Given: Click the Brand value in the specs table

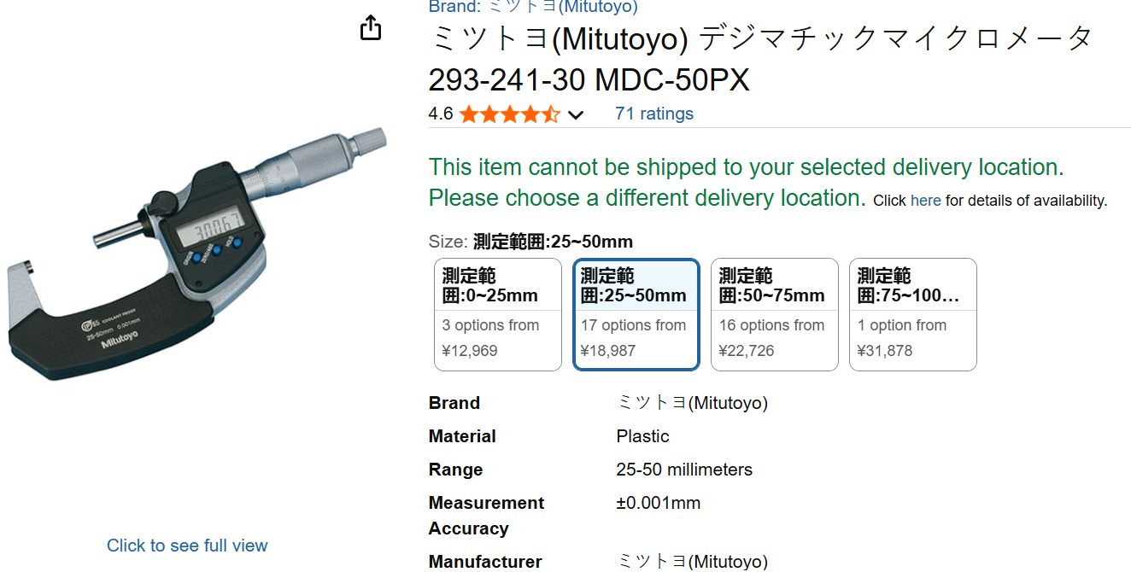Looking at the screenshot, I should pos(692,403).
